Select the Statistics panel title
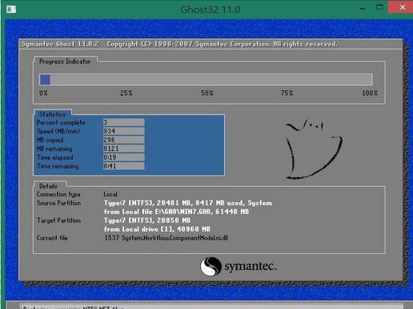This screenshot has height=309, width=413. coord(52,114)
